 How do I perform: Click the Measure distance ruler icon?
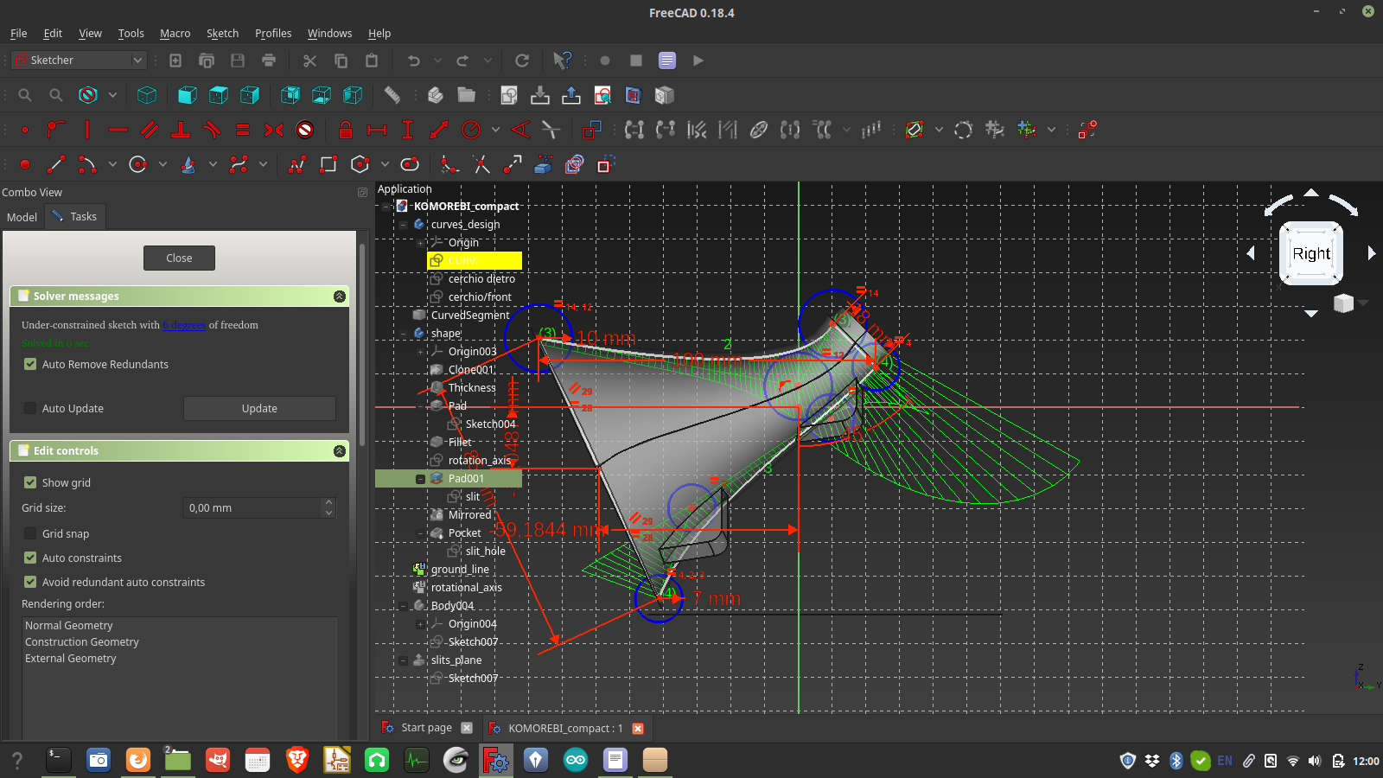tap(392, 95)
